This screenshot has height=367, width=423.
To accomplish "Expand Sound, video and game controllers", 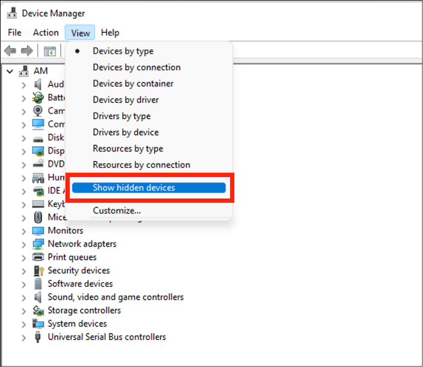I will [x=24, y=298].
